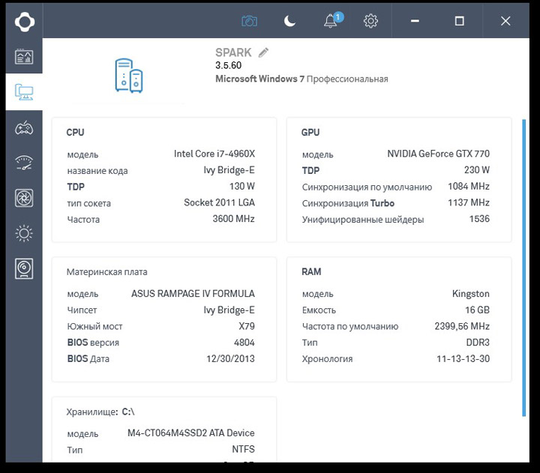Click the 3600 MHz frequency value
Image resolution: width=540 pixels, height=473 pixels.
233,219
